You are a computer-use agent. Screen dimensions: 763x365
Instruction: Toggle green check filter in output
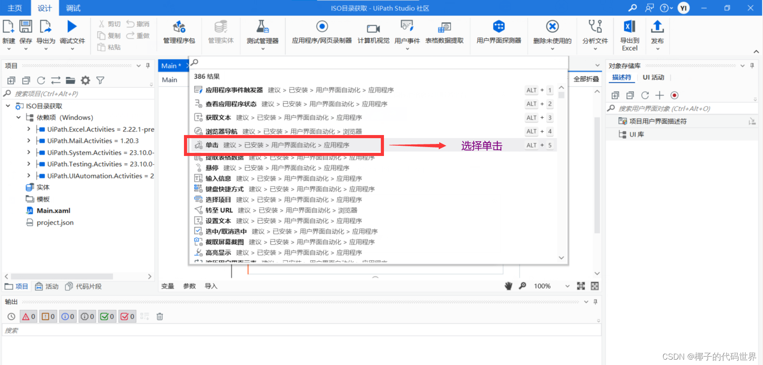(107, 316)
